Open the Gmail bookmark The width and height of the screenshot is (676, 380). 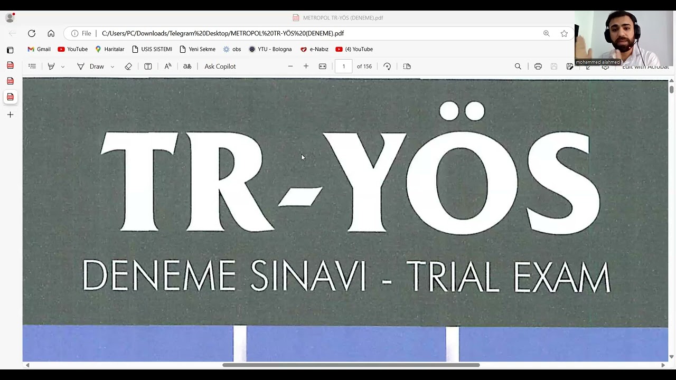[x=39, y=49]
